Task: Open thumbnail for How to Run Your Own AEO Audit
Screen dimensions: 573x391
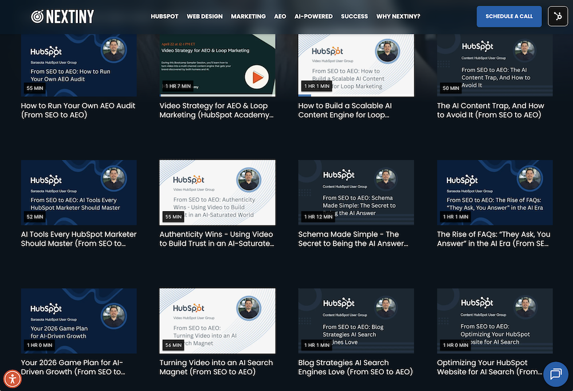Action: [79, 65]
